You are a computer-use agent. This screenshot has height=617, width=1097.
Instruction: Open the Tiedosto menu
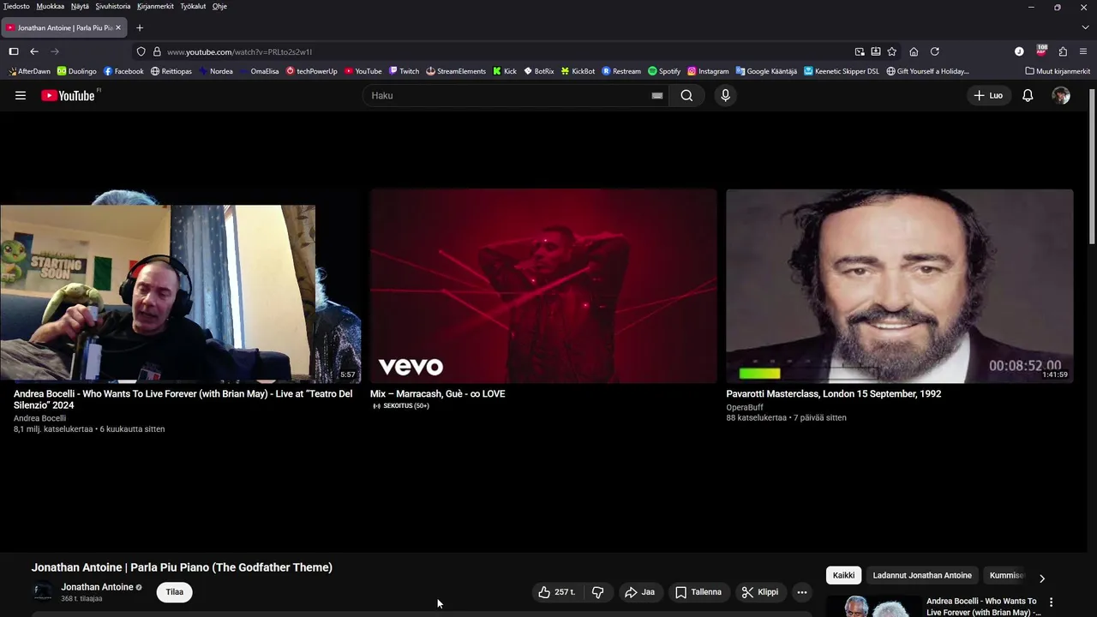(16, 6)
